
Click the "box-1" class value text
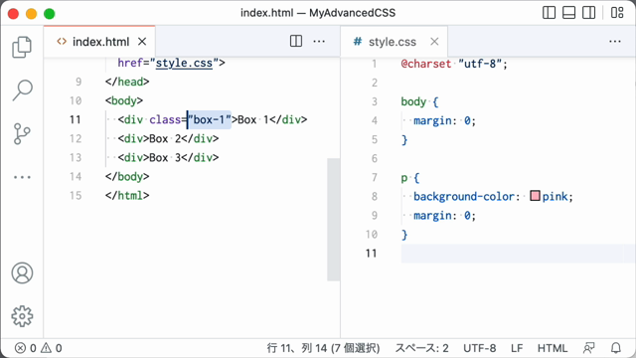(210, 119)
